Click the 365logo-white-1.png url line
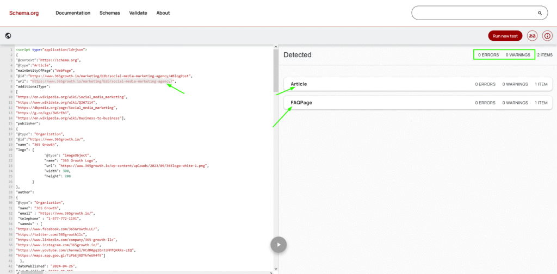 pos(126,165)
